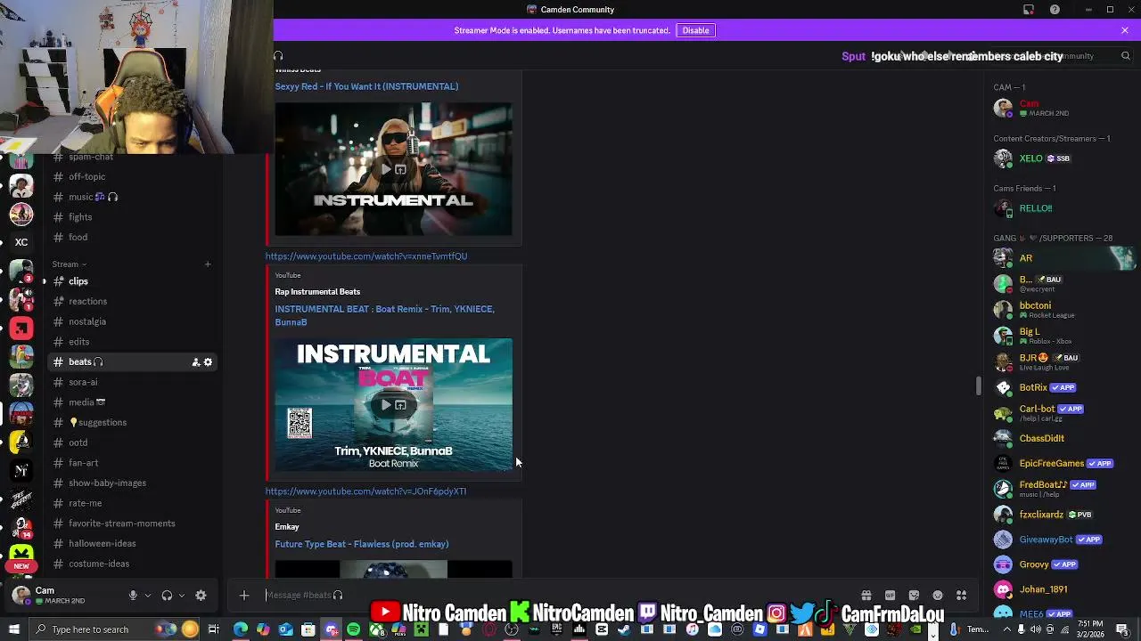Open the fights channel

coord(134,217)
